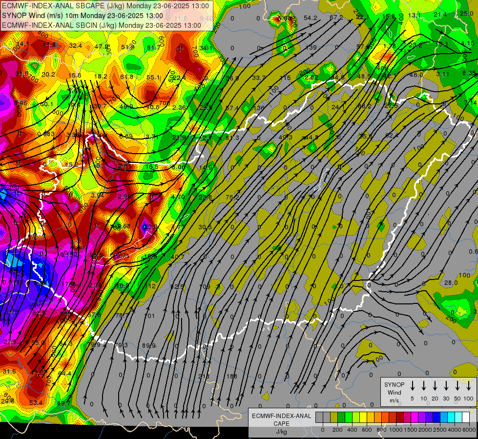
Task: Pick the amber swatch above 600 label
Action: pos(371,418)
